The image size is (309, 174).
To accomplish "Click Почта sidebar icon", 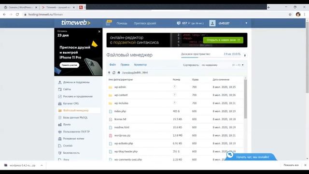I will pos(60,125).
